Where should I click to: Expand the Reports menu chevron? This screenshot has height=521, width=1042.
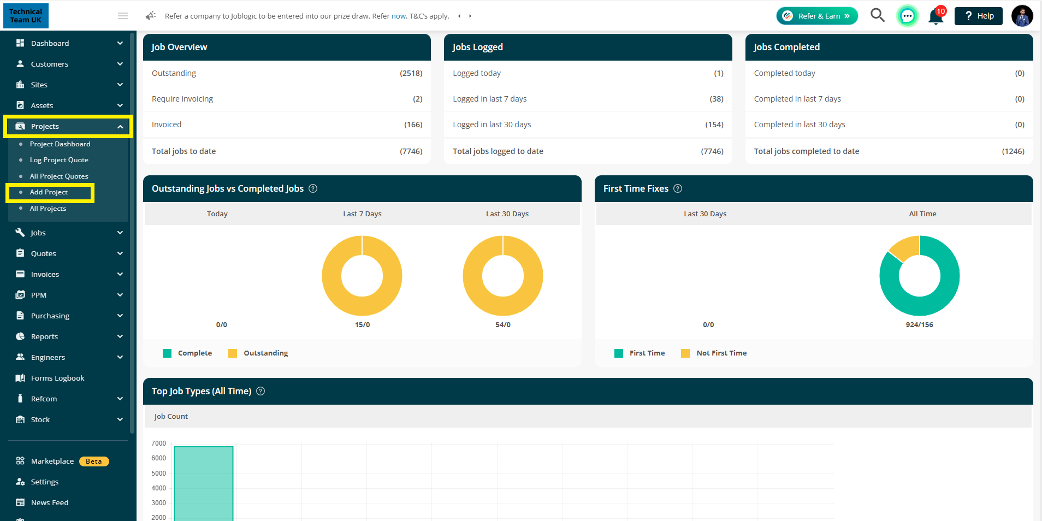pyautogui.click(x=120, y=336)
